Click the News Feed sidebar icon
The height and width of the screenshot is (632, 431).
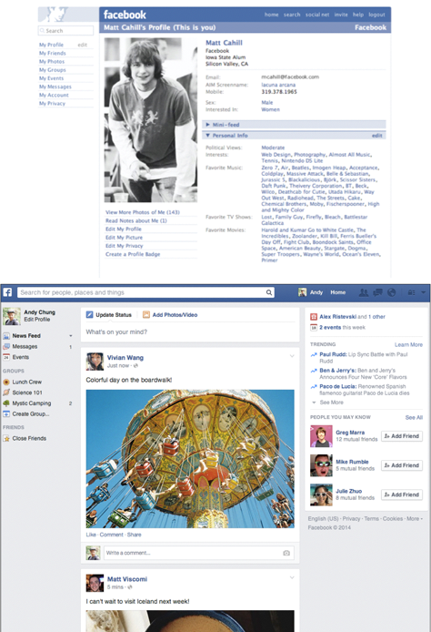click(6, 336)
